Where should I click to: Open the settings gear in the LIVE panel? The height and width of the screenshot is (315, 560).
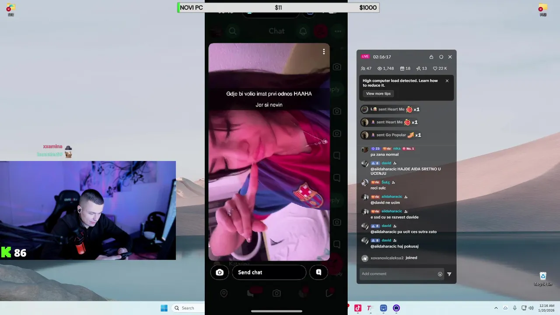(441, 57)
